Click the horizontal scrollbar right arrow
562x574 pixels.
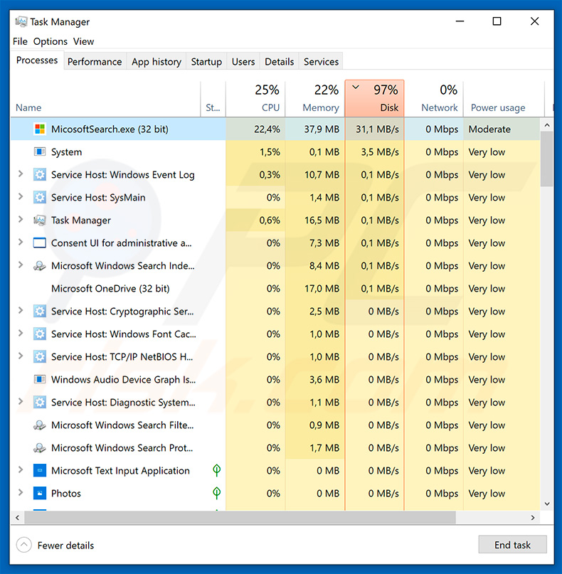(533, 518)
